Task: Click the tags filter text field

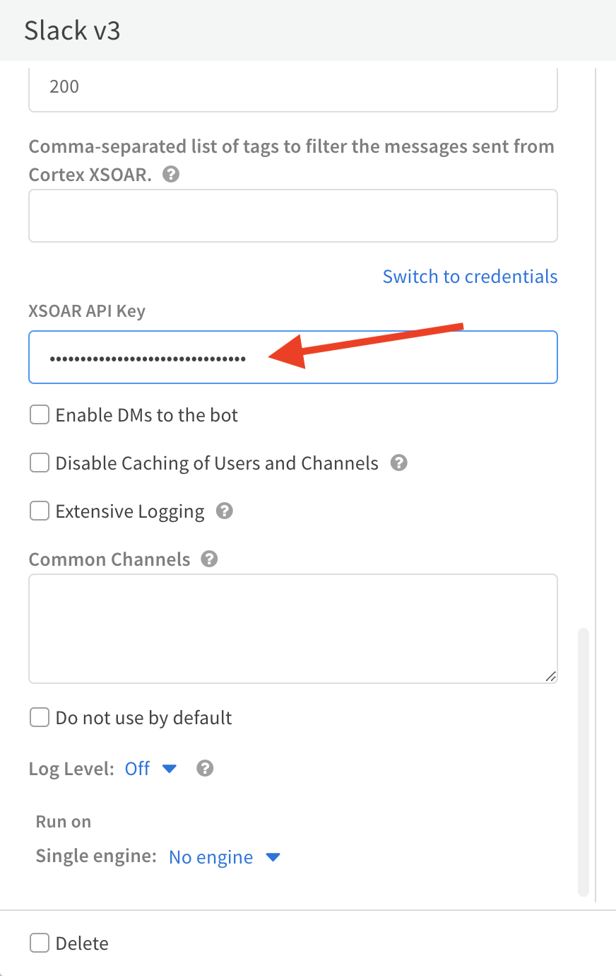Action: 293,216
